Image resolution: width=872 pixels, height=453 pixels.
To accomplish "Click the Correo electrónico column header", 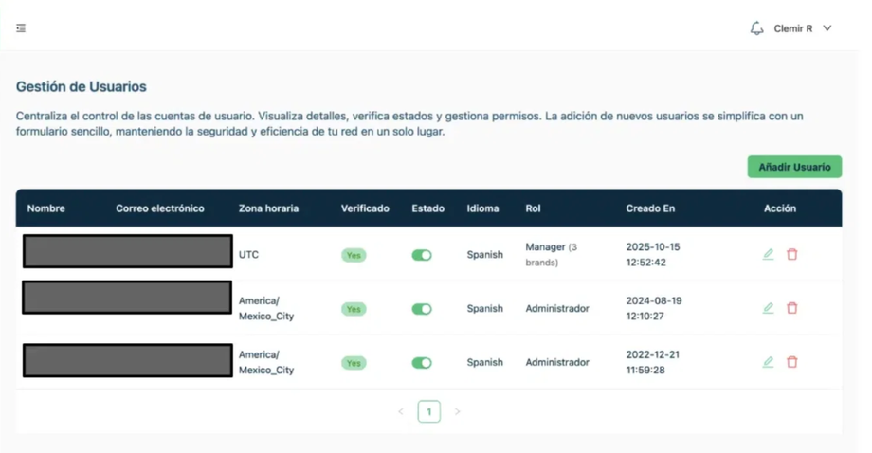I will (160, 208).
